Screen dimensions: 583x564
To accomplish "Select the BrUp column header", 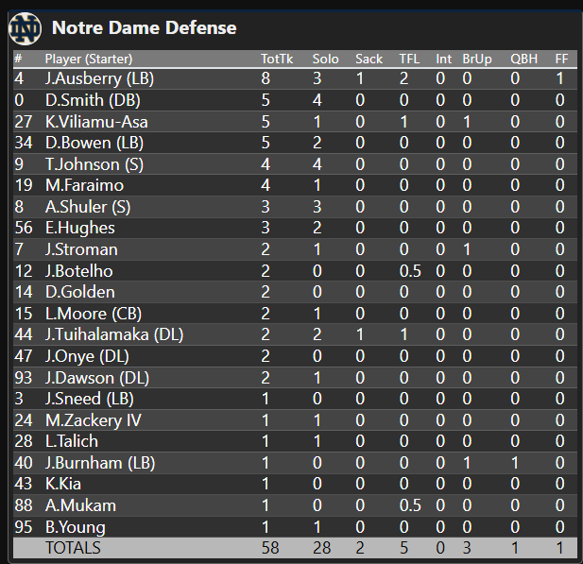I will [476, 59].
